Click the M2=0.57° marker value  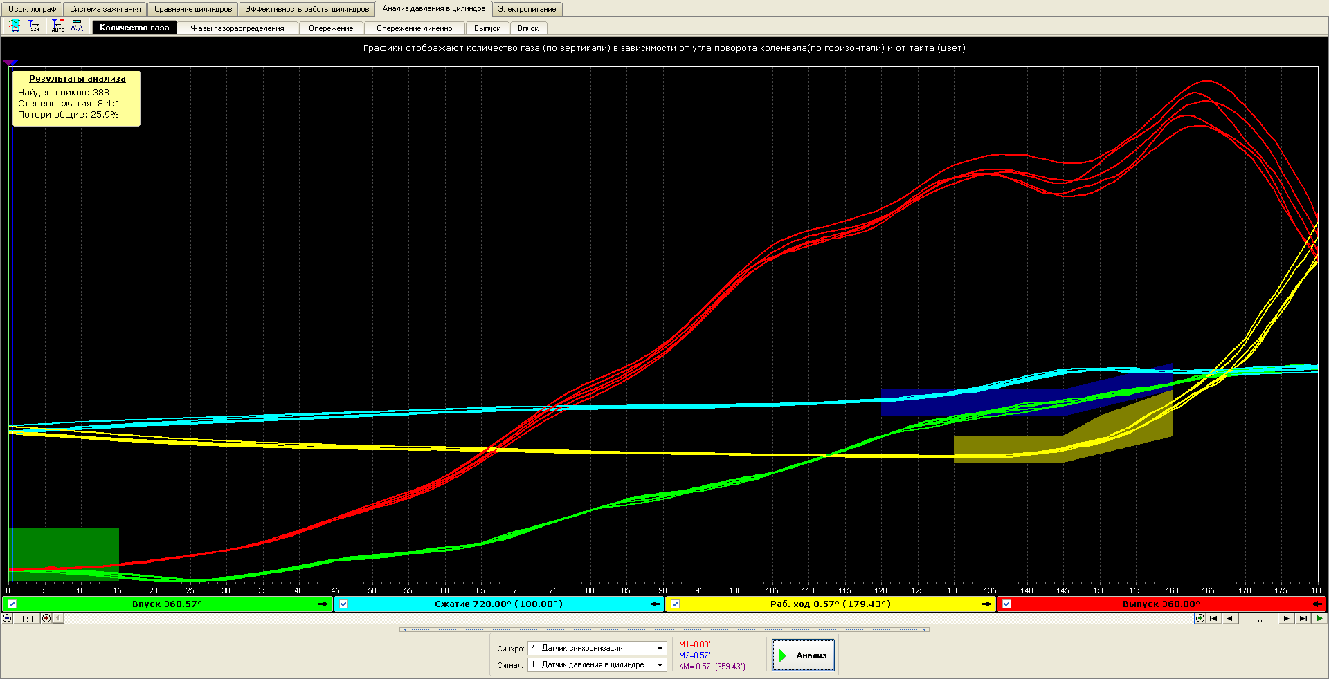point(695,655)
